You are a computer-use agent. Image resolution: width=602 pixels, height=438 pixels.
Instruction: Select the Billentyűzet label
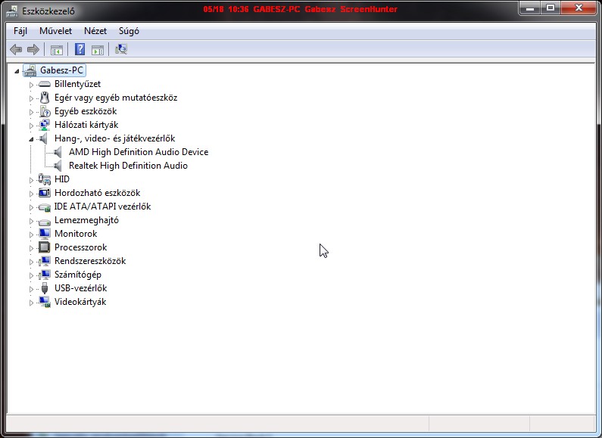77,84
